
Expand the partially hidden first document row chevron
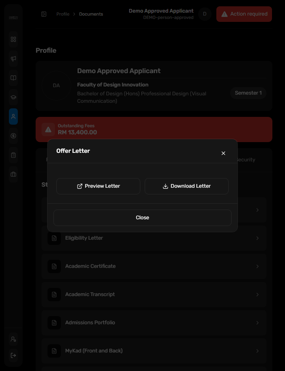[x=257, y=210]
